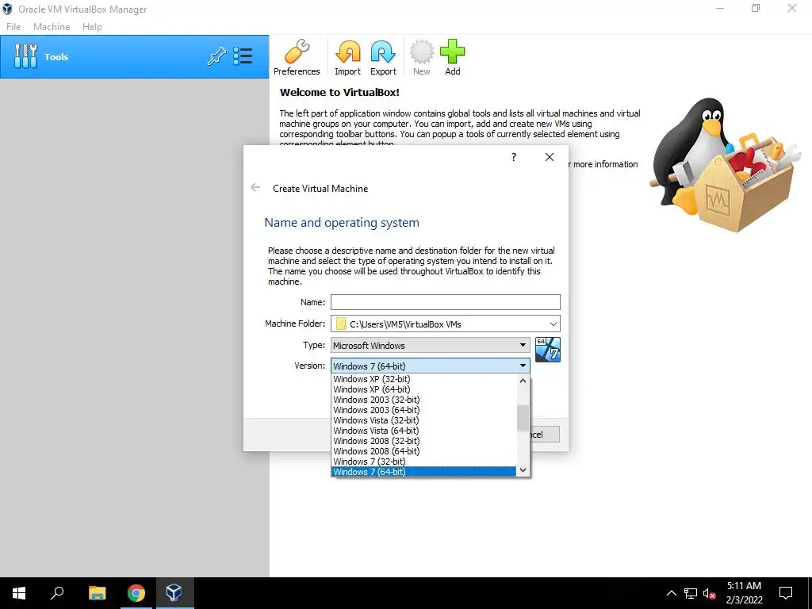Click the Windows 7 OS type image
The width and height of the screenshot is (812, 609).
(x=548, y=350)
